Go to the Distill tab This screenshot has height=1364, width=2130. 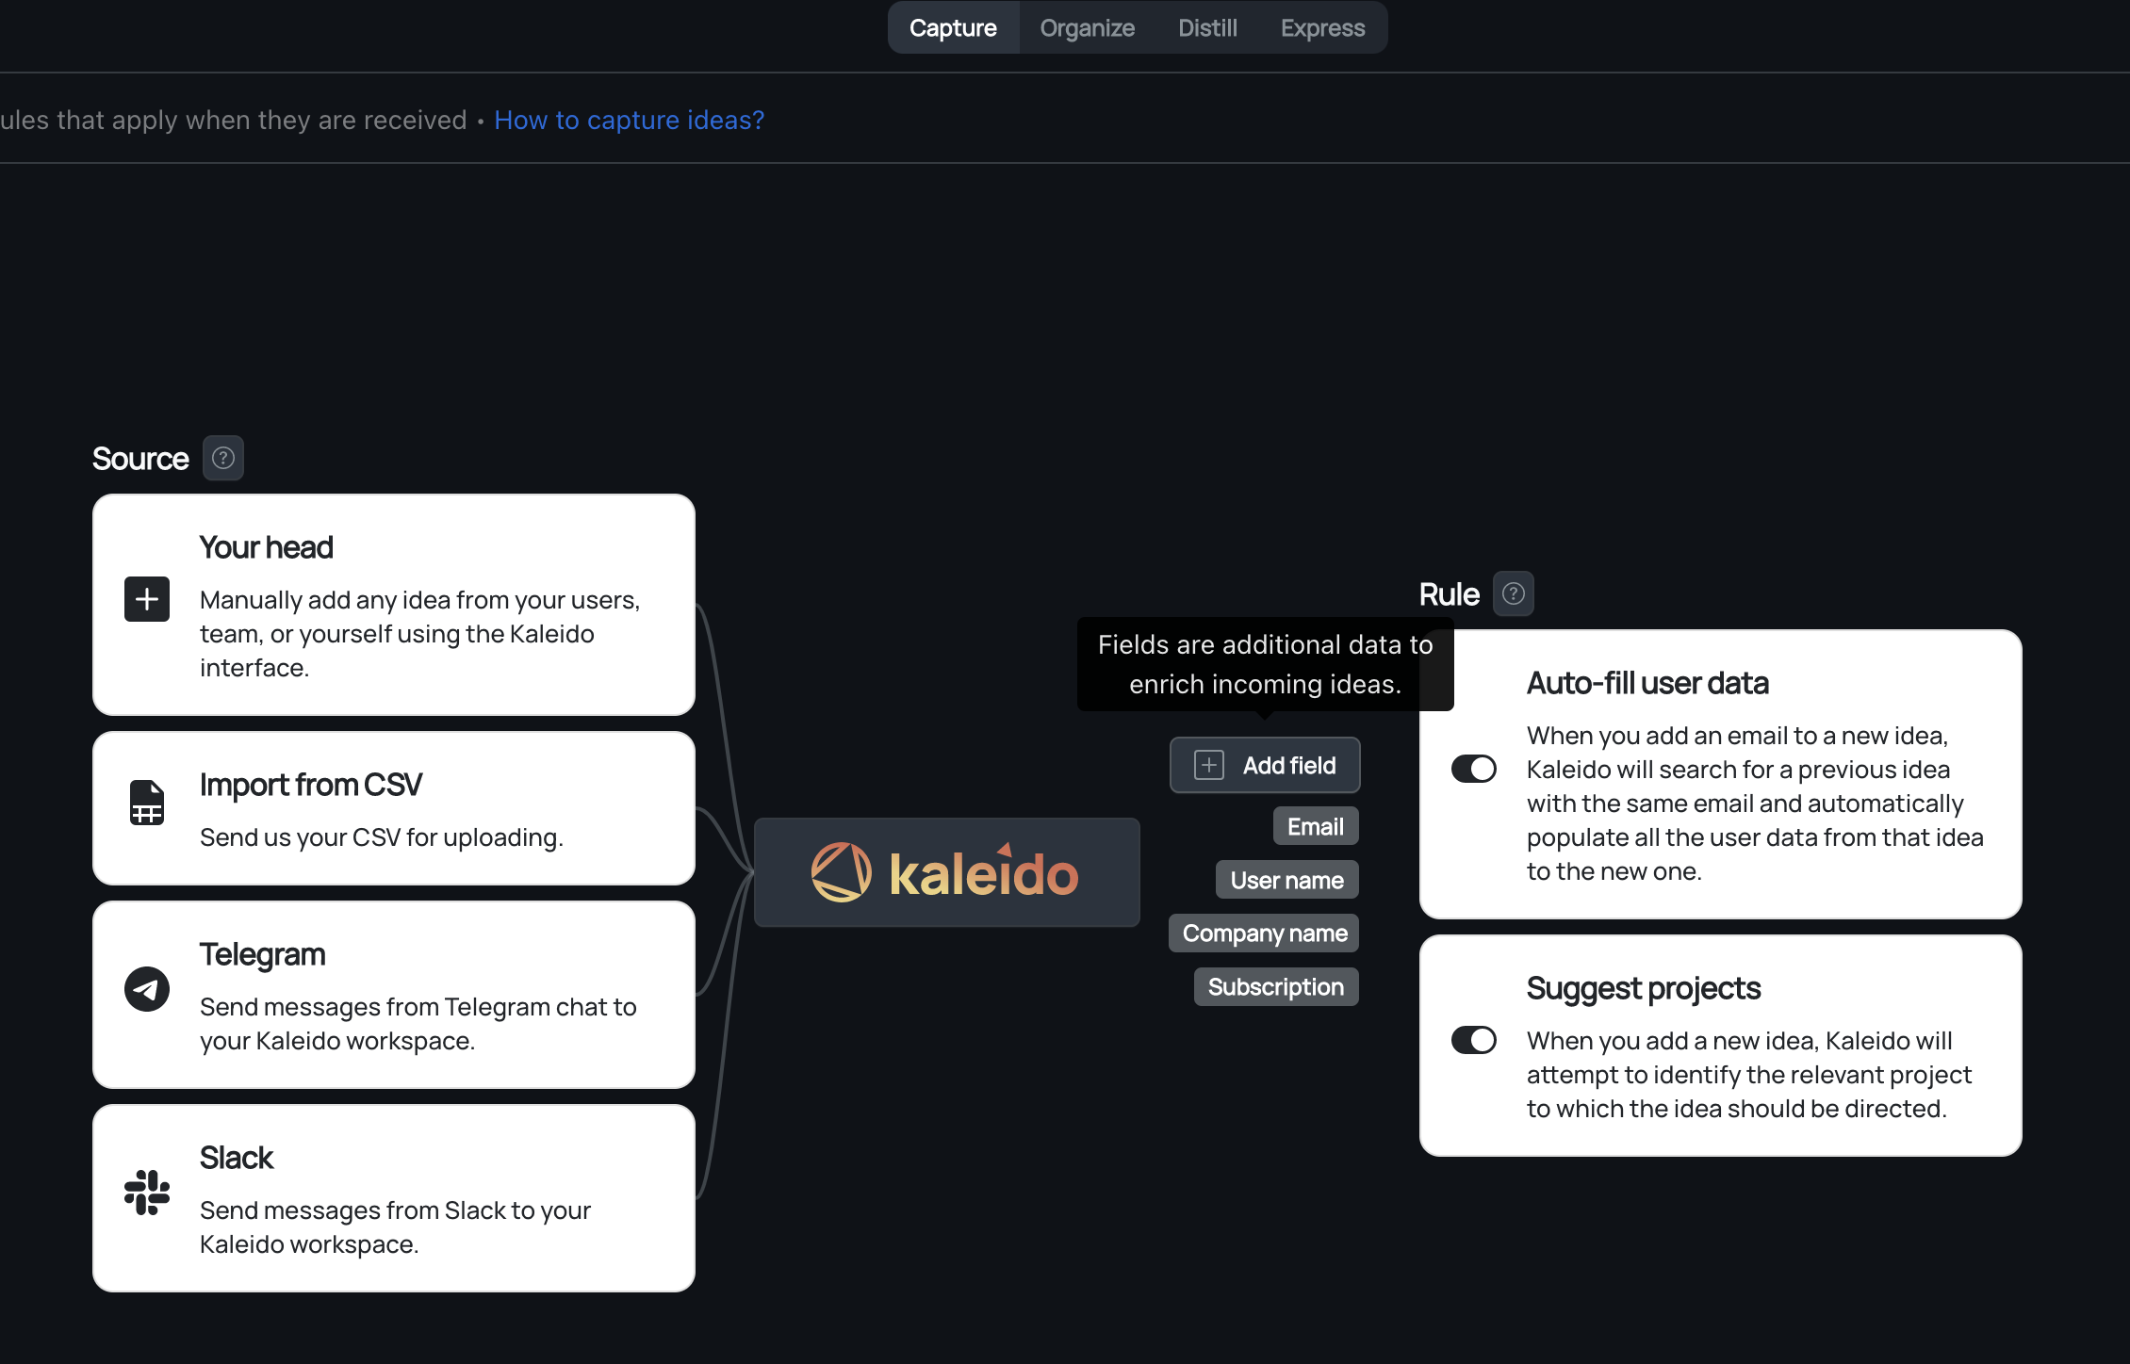point(1207,28)
